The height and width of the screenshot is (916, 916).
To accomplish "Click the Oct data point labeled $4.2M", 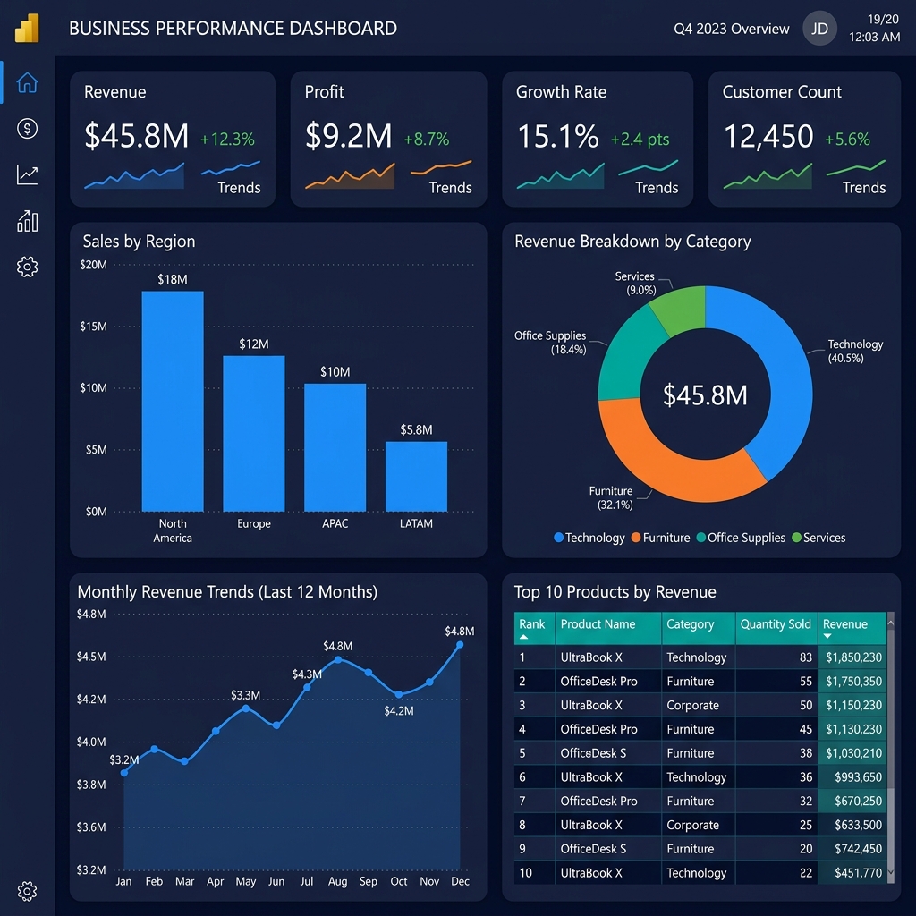I will tap(398, 694).
